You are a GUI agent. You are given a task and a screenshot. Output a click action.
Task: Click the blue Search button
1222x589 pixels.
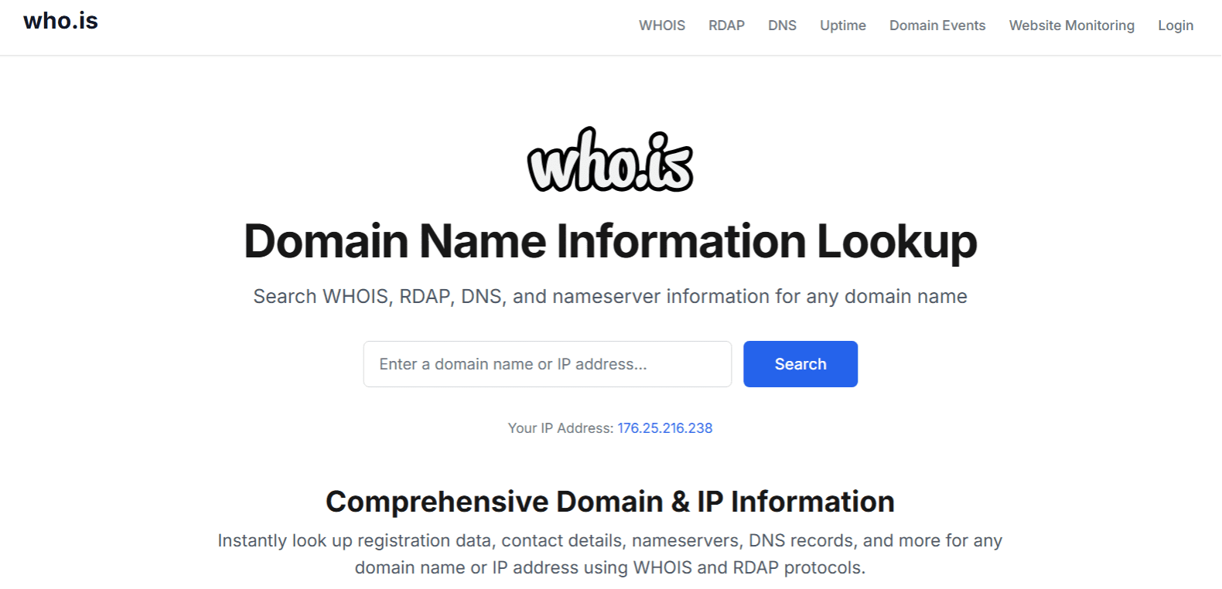point(800,364)
